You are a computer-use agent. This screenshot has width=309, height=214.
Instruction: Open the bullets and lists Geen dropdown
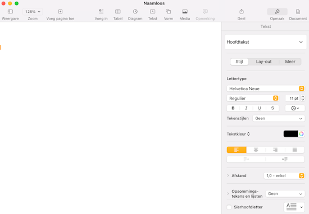coord(285,194)
